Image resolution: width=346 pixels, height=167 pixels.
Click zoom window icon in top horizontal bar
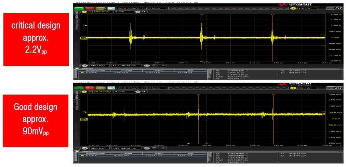click(x=155, y=66)
